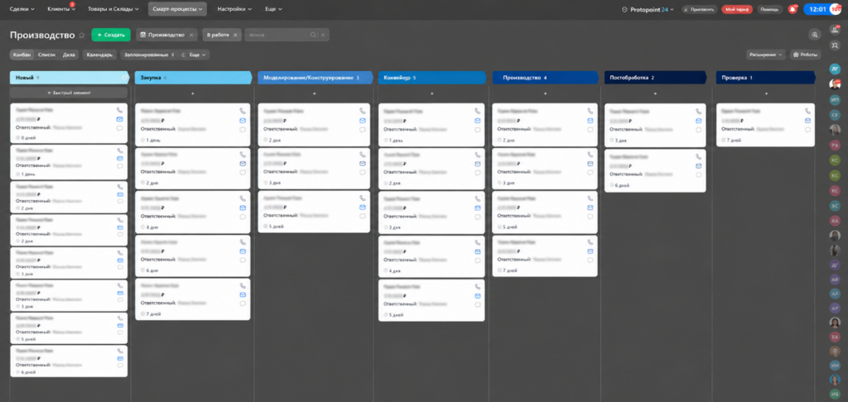
Task: Call from the Новый card showing 0 дней
Action: click(x=119, y=110)
